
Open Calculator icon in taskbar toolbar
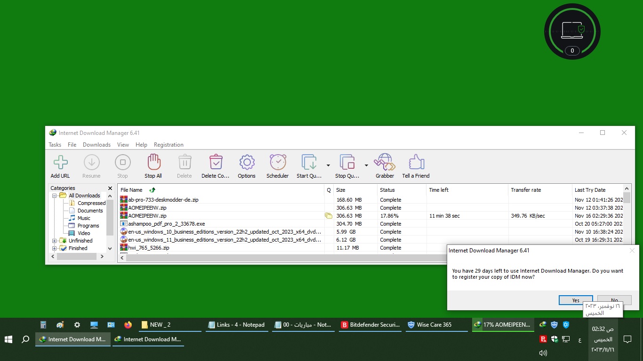point(43,325)
